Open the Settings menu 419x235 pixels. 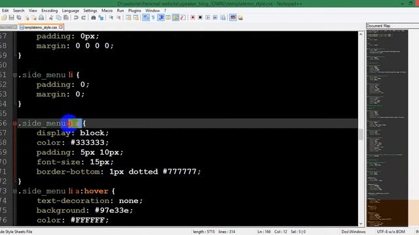click(90, 10)
